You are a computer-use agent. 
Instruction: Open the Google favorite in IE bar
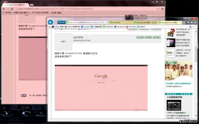click(x=85, y=27)
